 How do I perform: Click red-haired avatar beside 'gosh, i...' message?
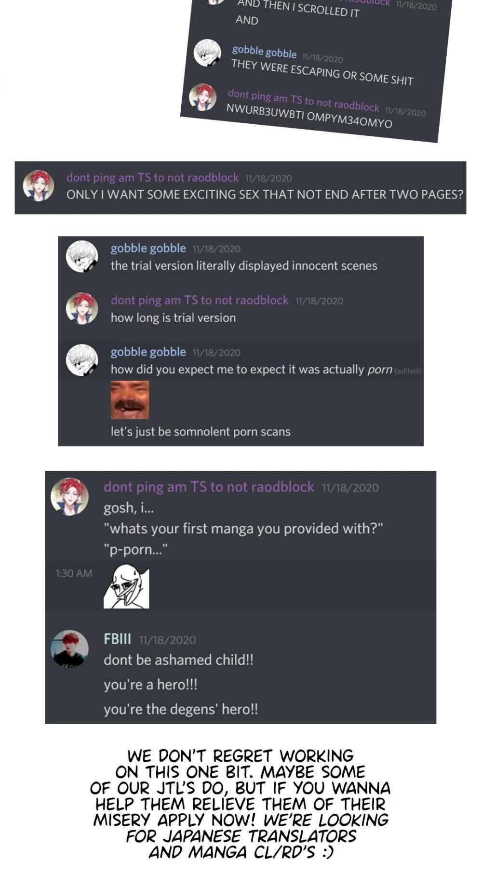pos(70,497)
